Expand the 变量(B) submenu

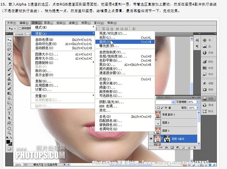63,96
